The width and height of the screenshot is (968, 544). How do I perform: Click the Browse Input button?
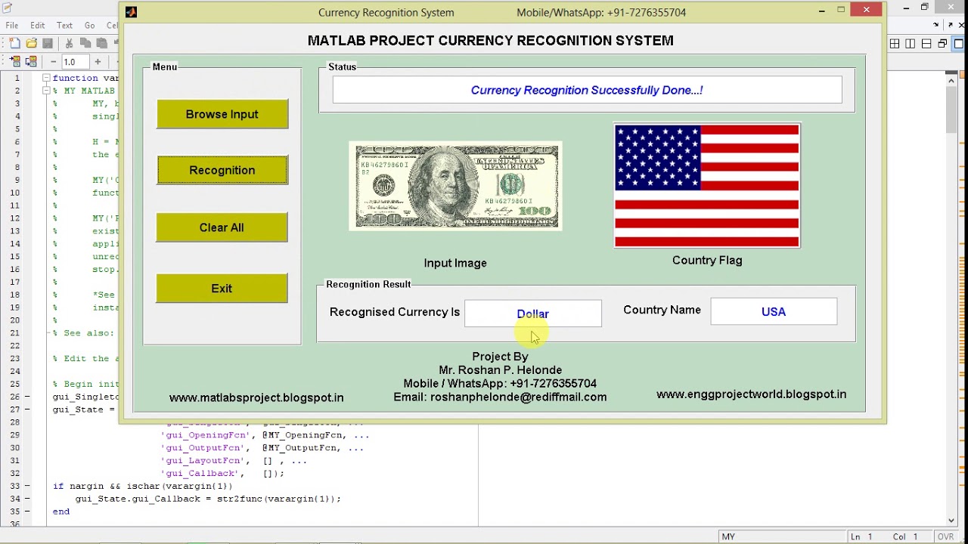pyautogui.click(x=222, y=114)
